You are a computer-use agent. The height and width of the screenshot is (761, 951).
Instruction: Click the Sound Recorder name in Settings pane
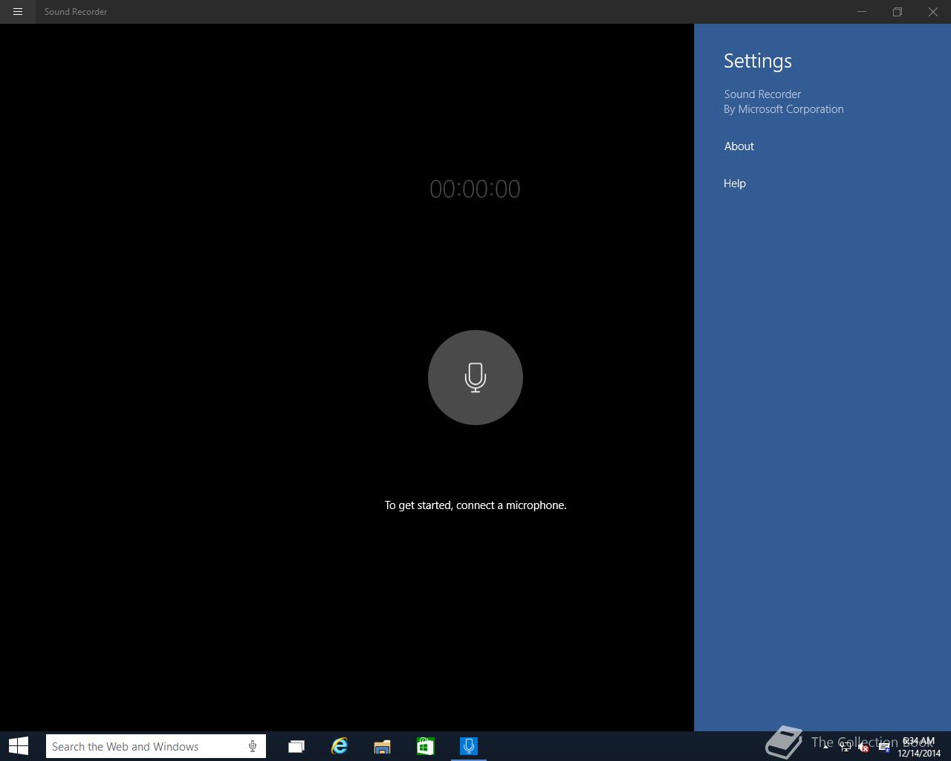762,94
